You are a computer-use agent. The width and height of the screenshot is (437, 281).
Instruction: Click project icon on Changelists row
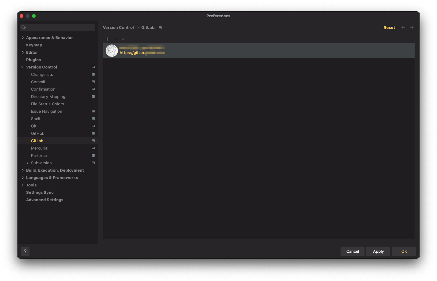[93, 74]
